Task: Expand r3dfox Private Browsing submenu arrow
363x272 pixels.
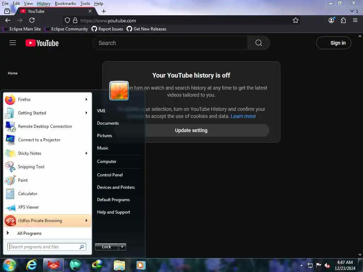Action: [x=86, y=220]
